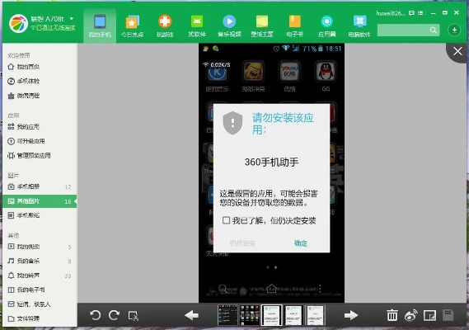Open the 电脑软件 tab

coord(359,26)
